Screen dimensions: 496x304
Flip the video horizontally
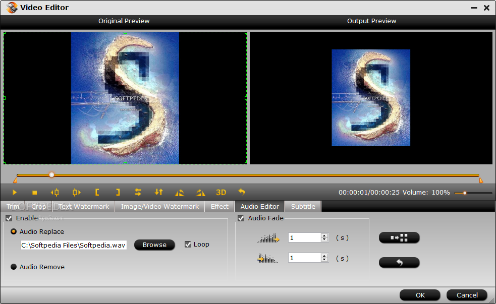click(x=138, y=192)
